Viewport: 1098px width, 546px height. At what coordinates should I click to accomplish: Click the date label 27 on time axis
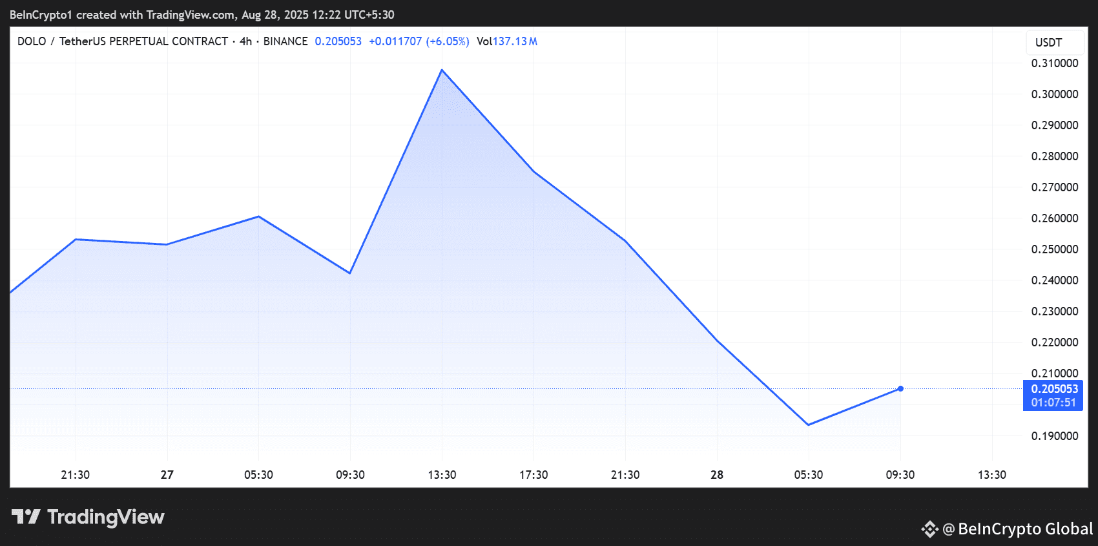coord(167,475)
